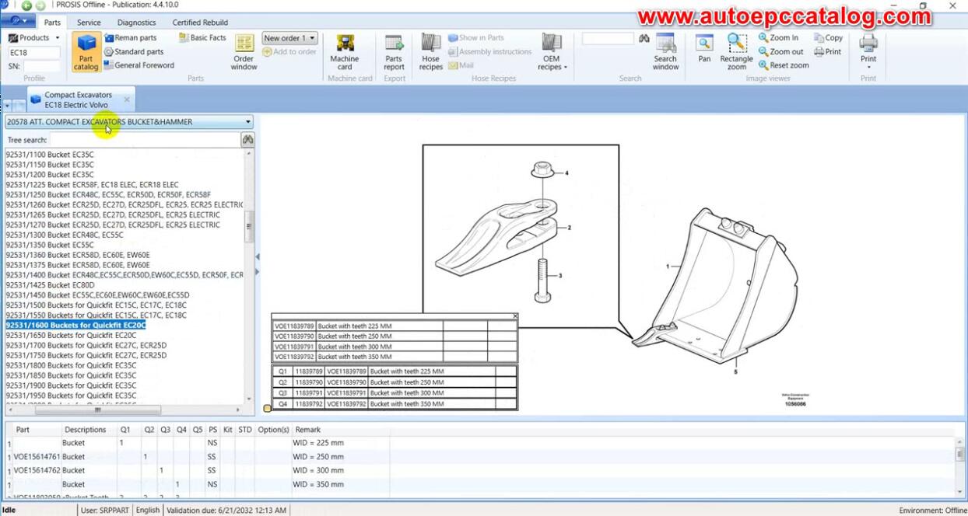968x516 pixels.
Task: Click the Remark column header
Action: (308, 430)
